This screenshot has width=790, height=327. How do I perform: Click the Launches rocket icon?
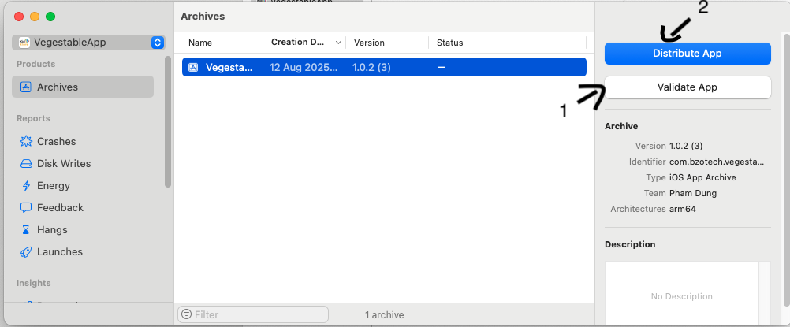26,252
